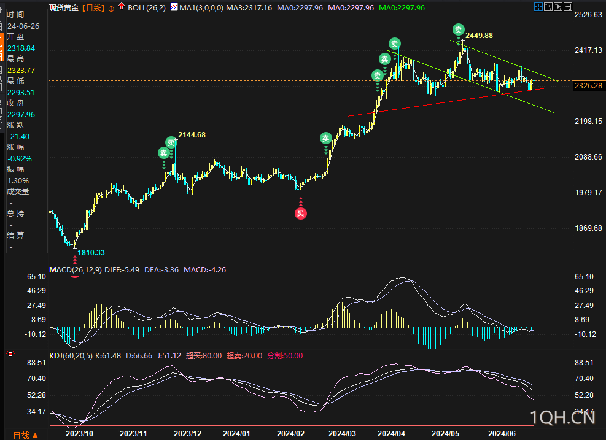Select the MA1(3,0,0,0) indicator label
This screenshot has height=440, width=606.
(201, 8)
